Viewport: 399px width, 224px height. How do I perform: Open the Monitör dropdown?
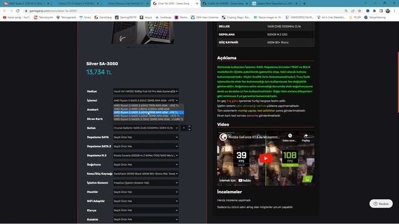(146, 192)
